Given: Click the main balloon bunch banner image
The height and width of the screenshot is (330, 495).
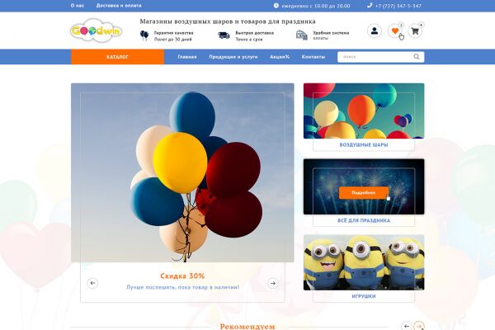Looking at the screenshot, I should pyautogui.click(x=182, y=172).
